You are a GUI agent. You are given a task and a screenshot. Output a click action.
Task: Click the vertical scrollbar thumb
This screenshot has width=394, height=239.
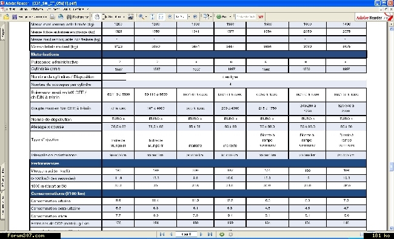pyautogui.click(x=391, y=167)
